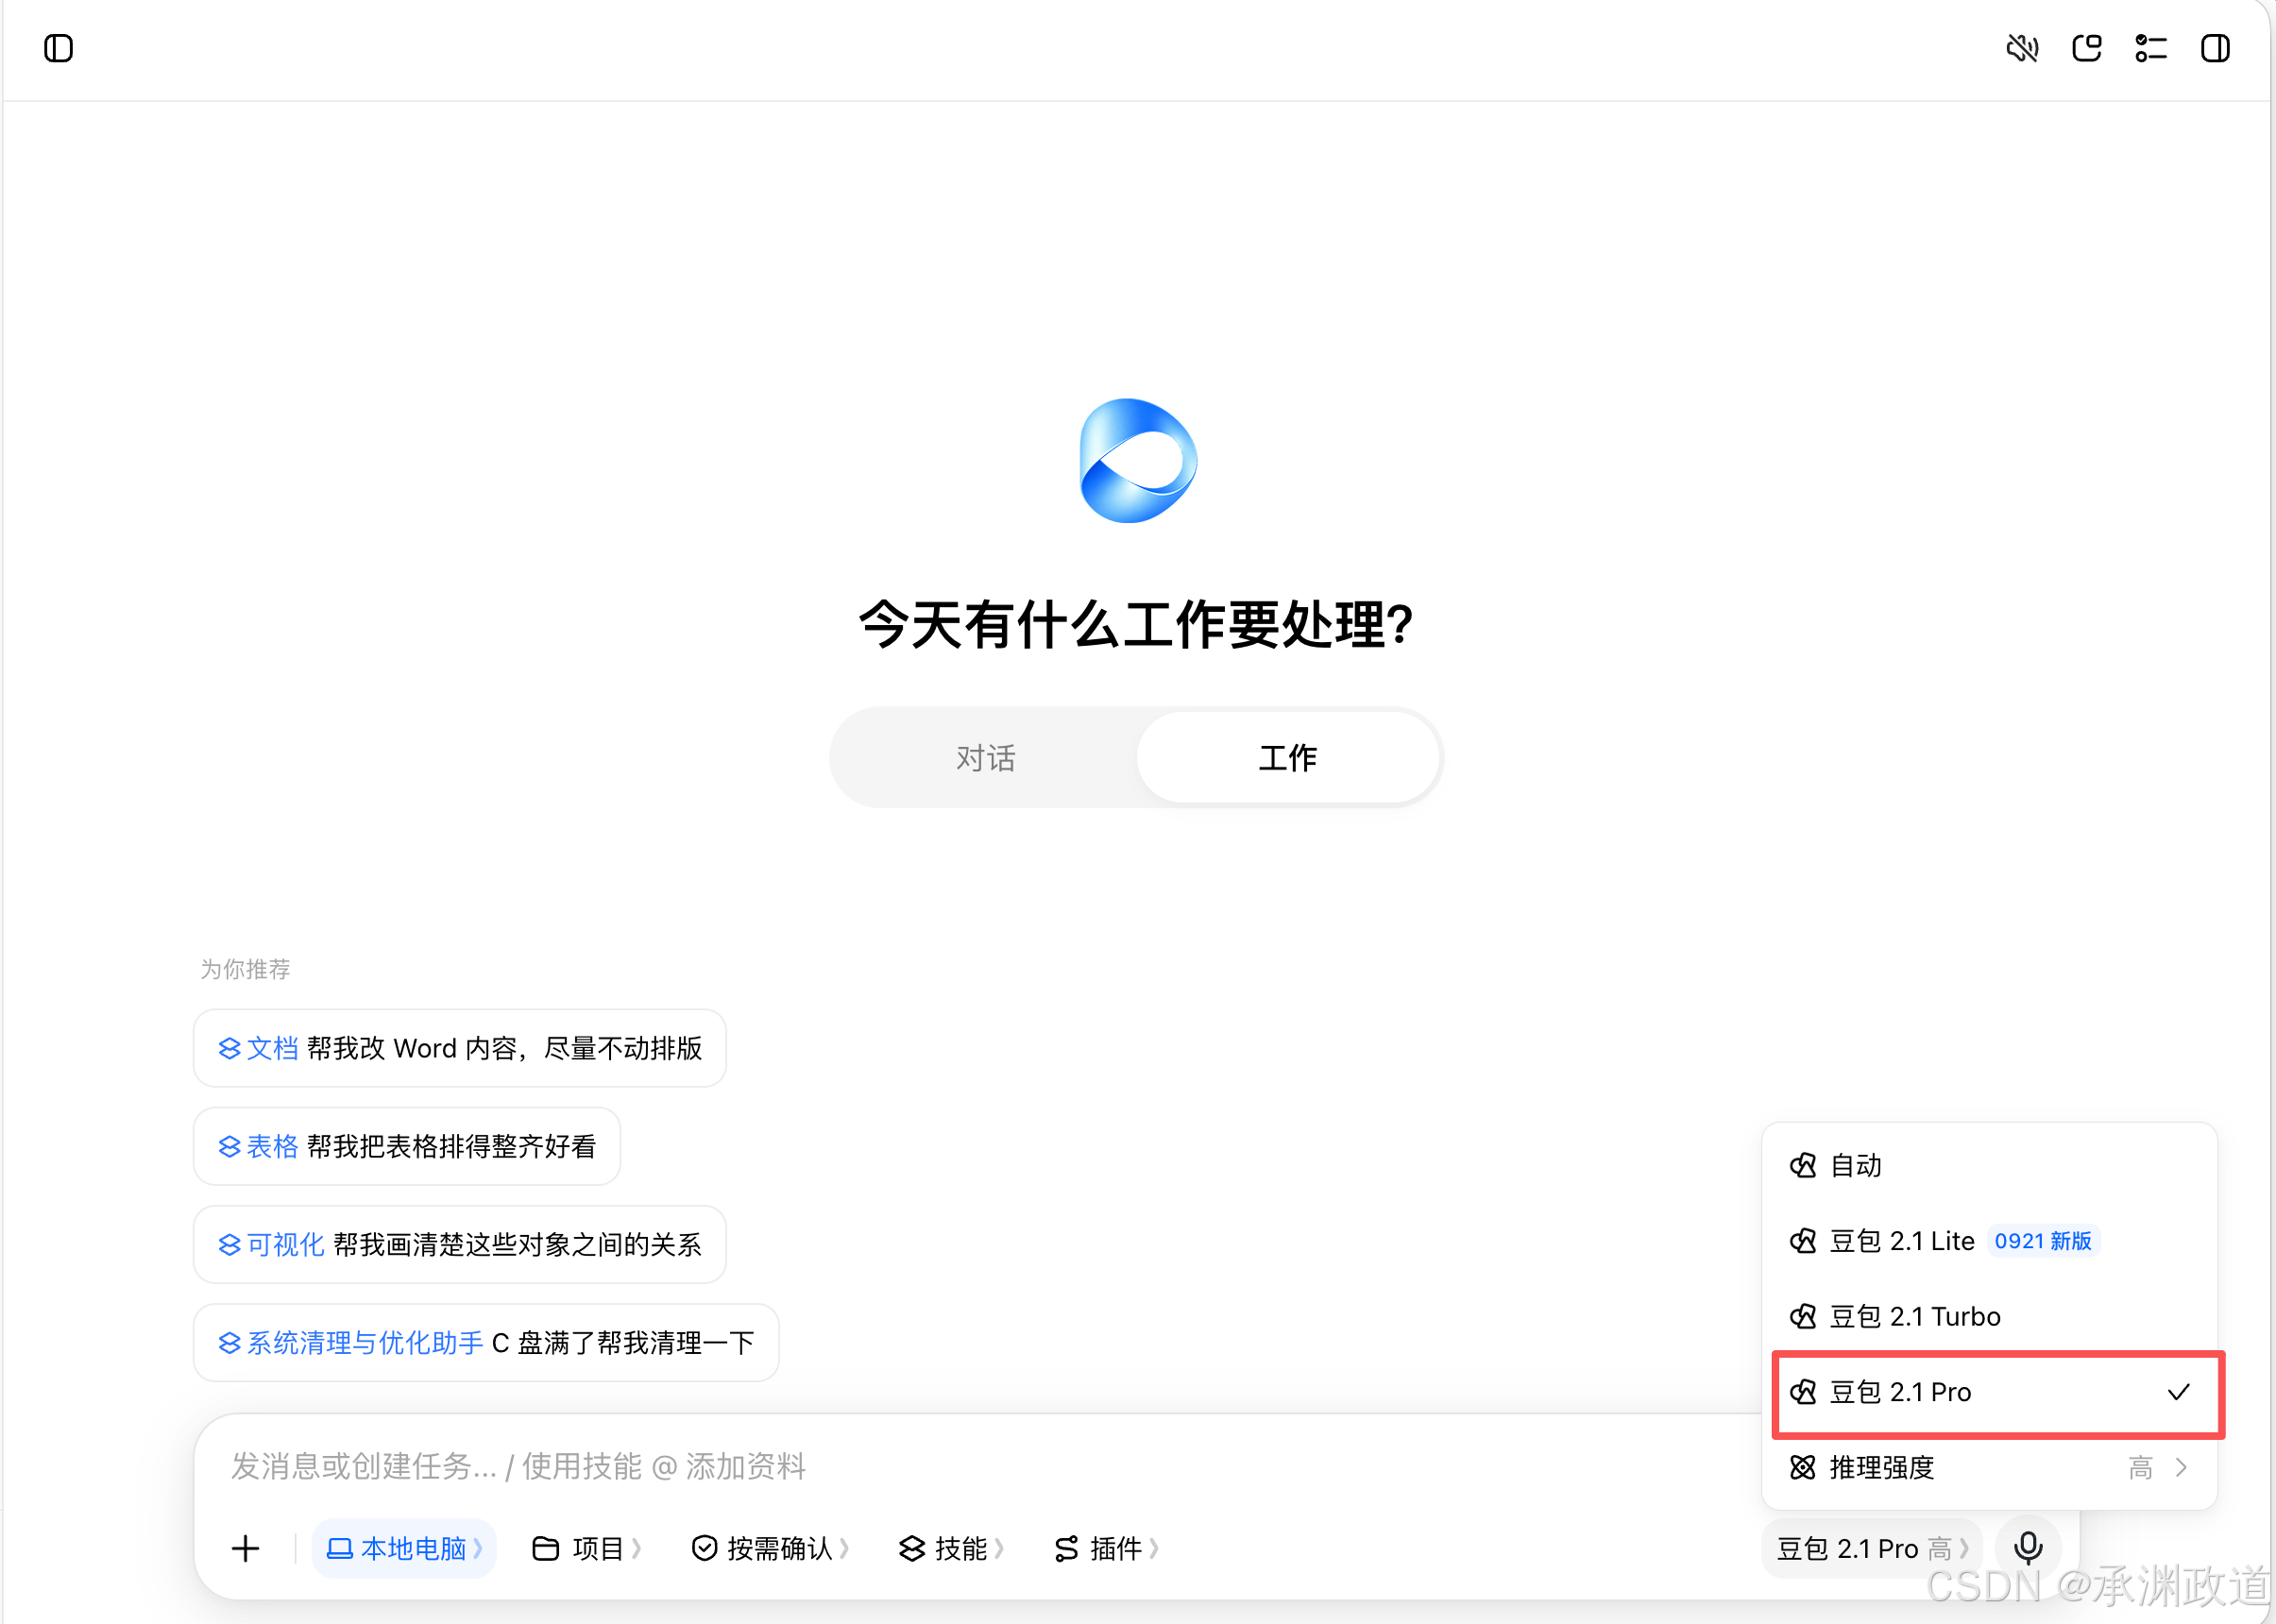Viewport: 2276px width, 1624px height.
Task: Click the model icon beside 豆包 2.1 Turbo
Action: tap(1803, 1316)
